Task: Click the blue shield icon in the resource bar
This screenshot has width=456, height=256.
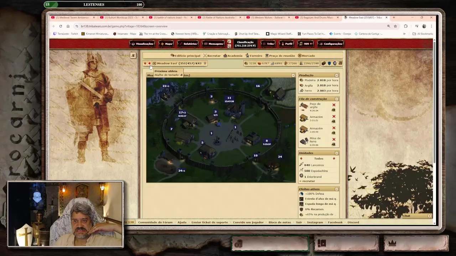Action: point(329,63)
